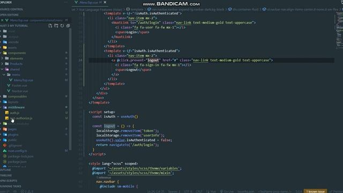
Task: Expand the layouts folder
Action: tap(13, 102)
